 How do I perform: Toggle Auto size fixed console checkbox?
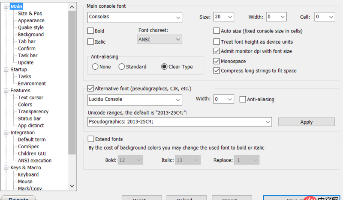pyautogui.click(x=217, y=31)
